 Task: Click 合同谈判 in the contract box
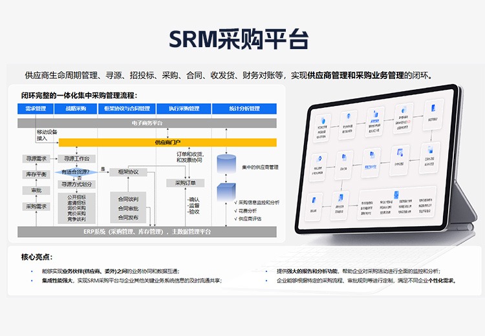coord(129,200)
